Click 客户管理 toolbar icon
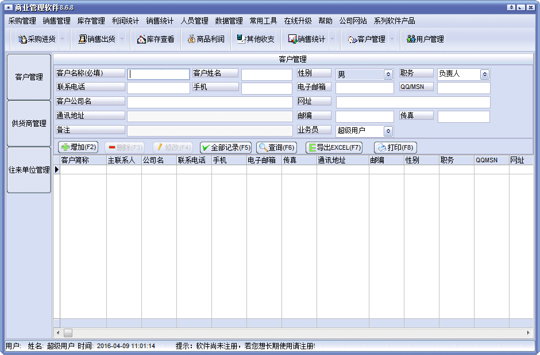The image size is (540, 355). [367, 40]
